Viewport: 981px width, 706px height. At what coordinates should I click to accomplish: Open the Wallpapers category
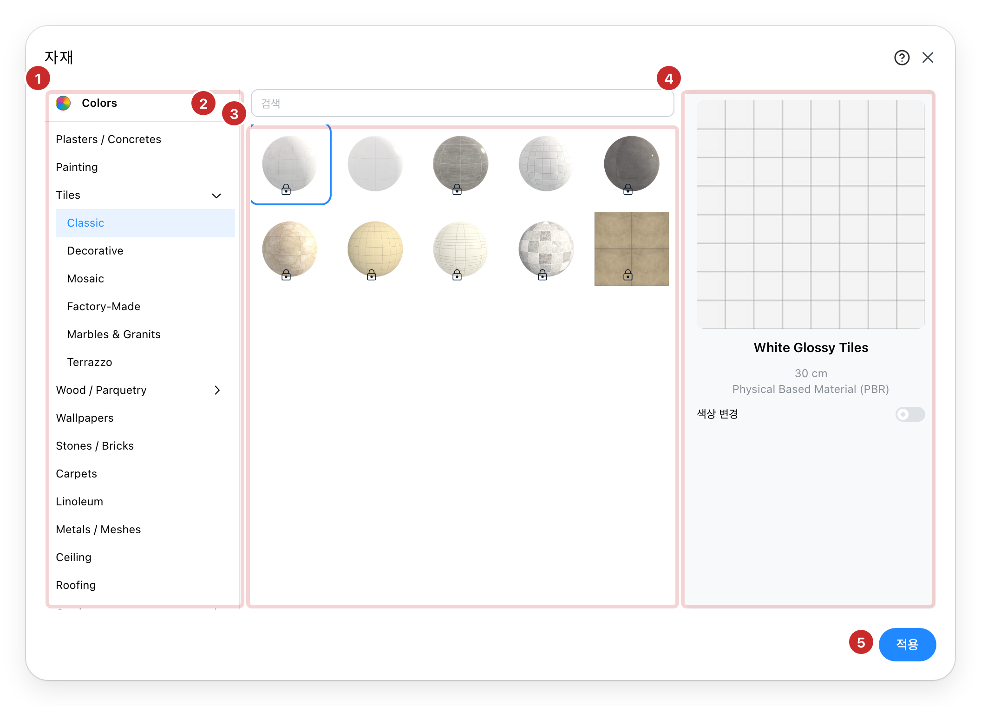tap(85, 418)
